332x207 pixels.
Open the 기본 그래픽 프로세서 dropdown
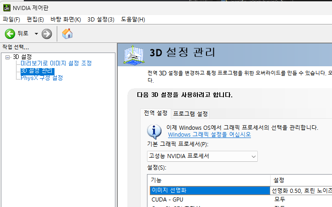coord(202,156)
